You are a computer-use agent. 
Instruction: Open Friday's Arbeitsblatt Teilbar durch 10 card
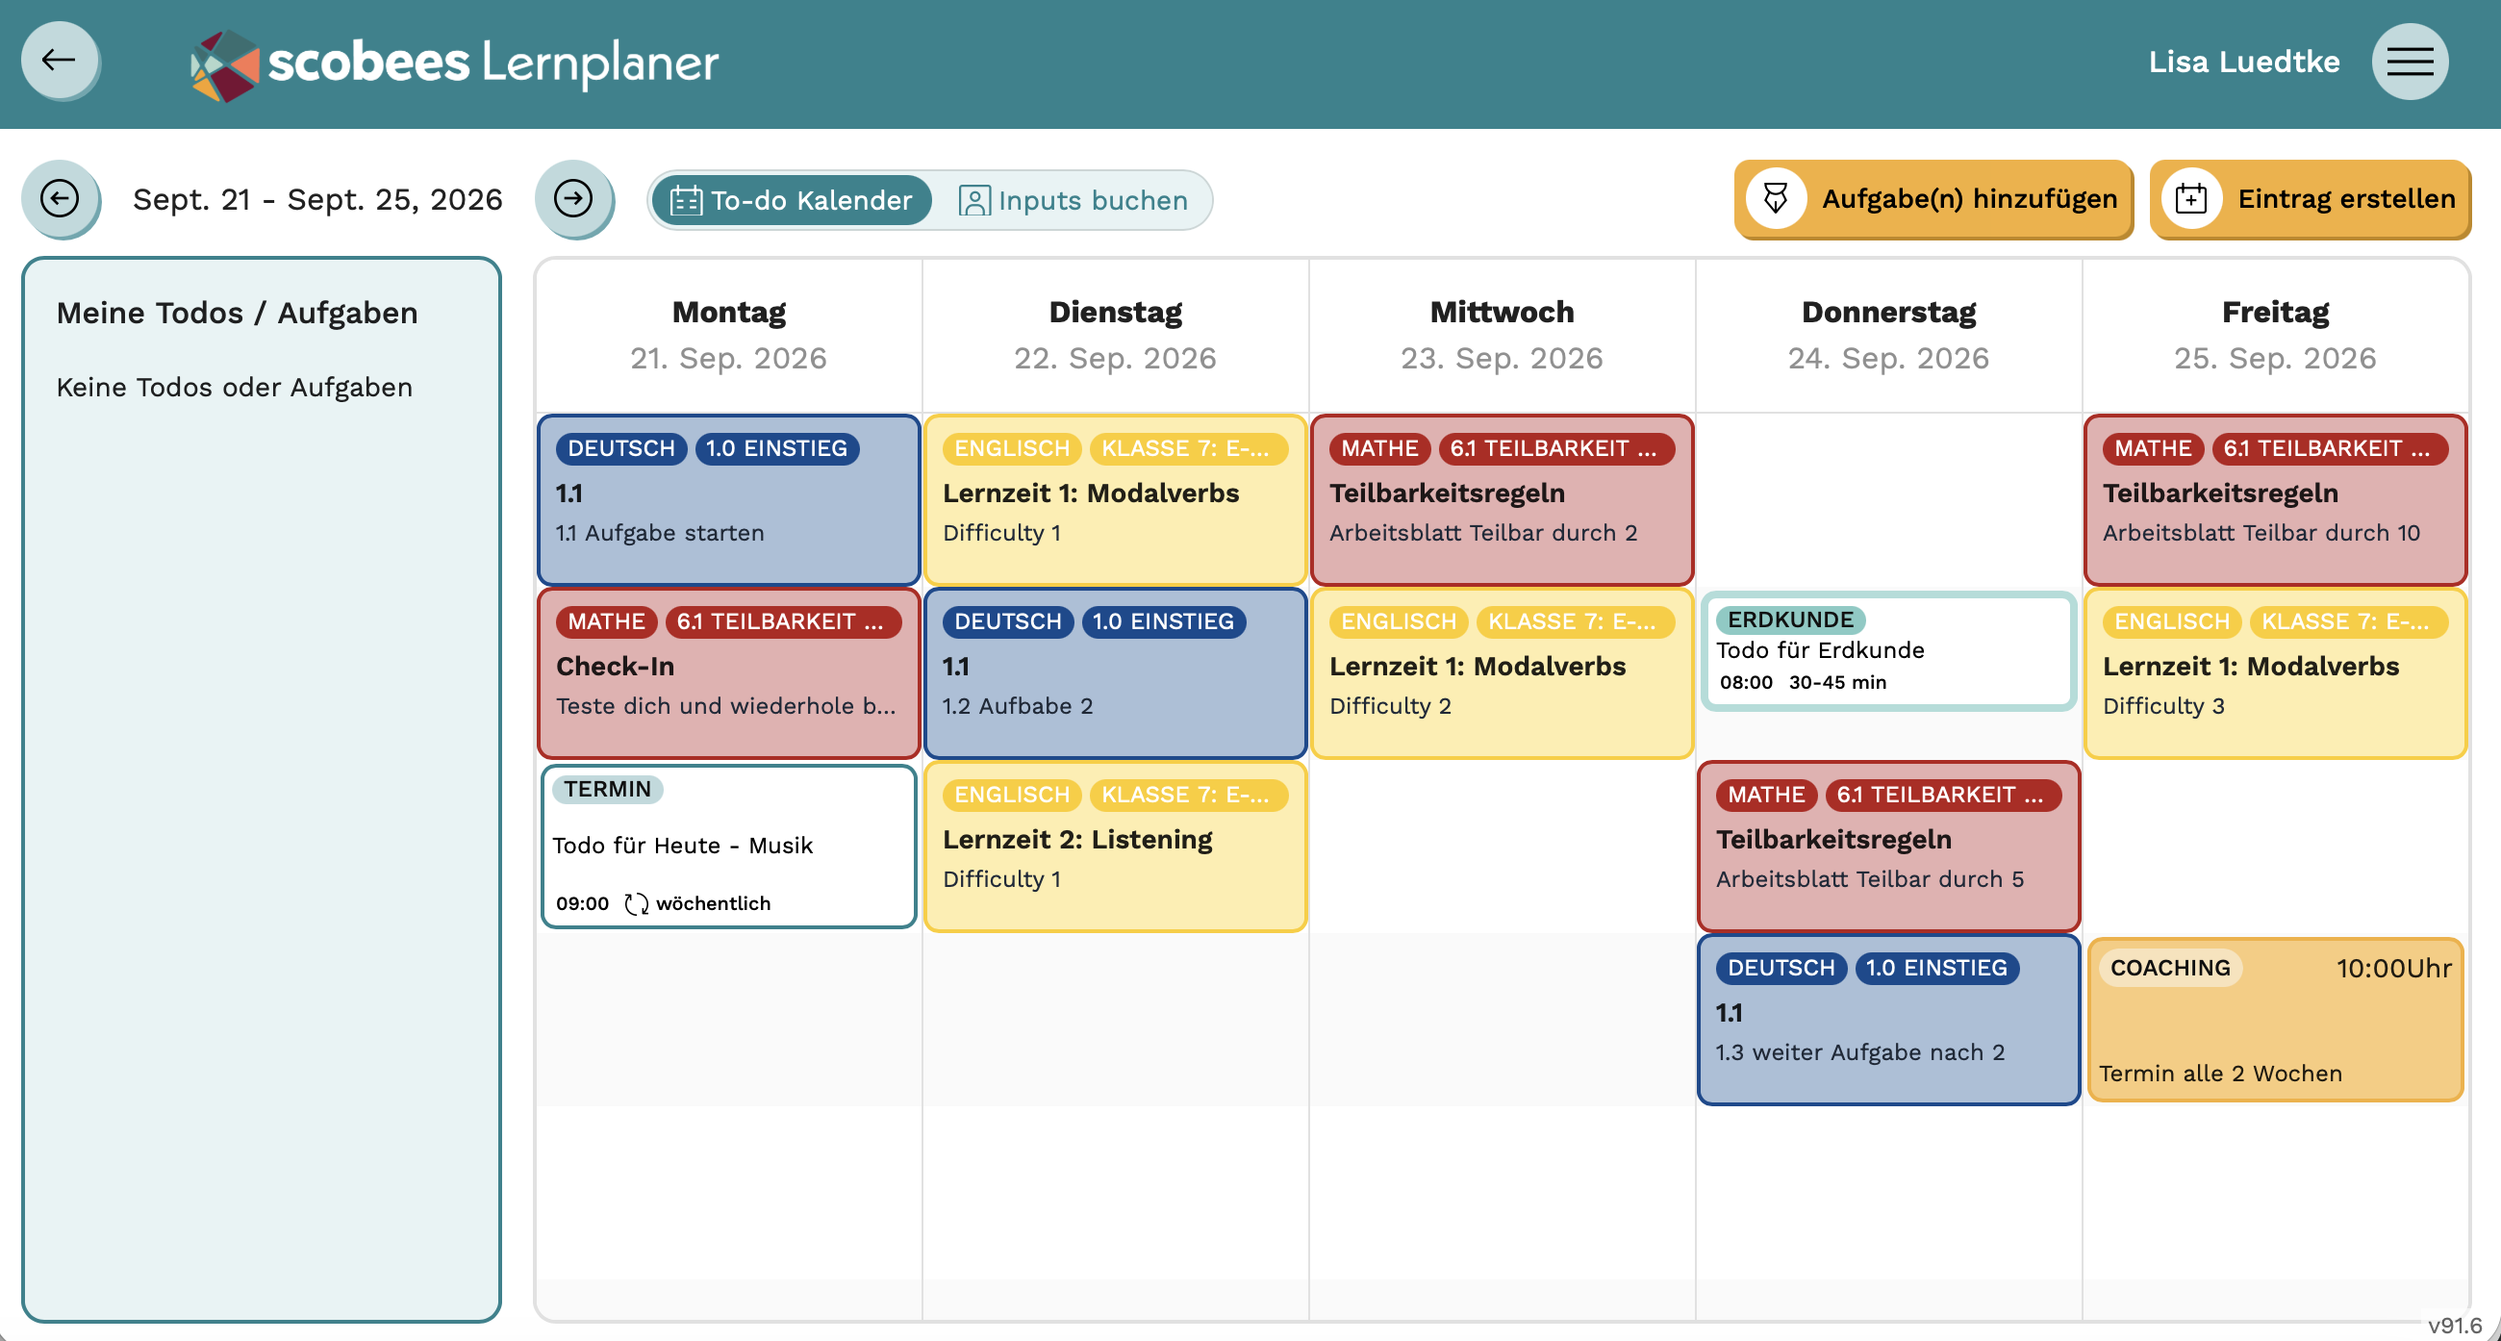tap(2275, 499)
